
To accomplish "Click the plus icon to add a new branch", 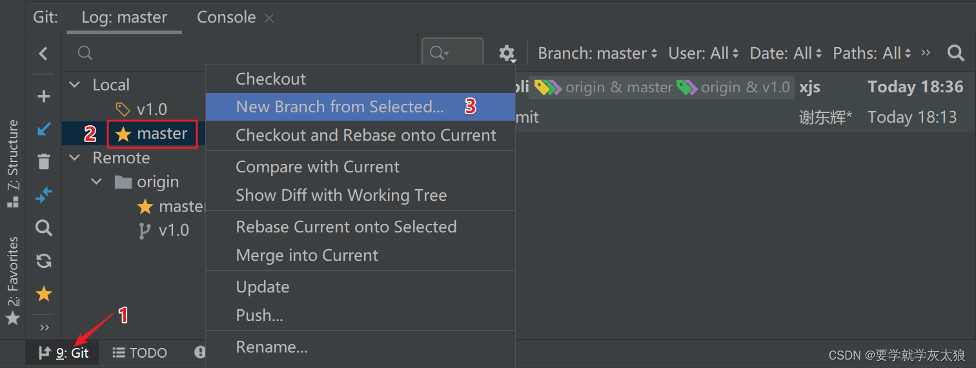I will click(44, 96).
